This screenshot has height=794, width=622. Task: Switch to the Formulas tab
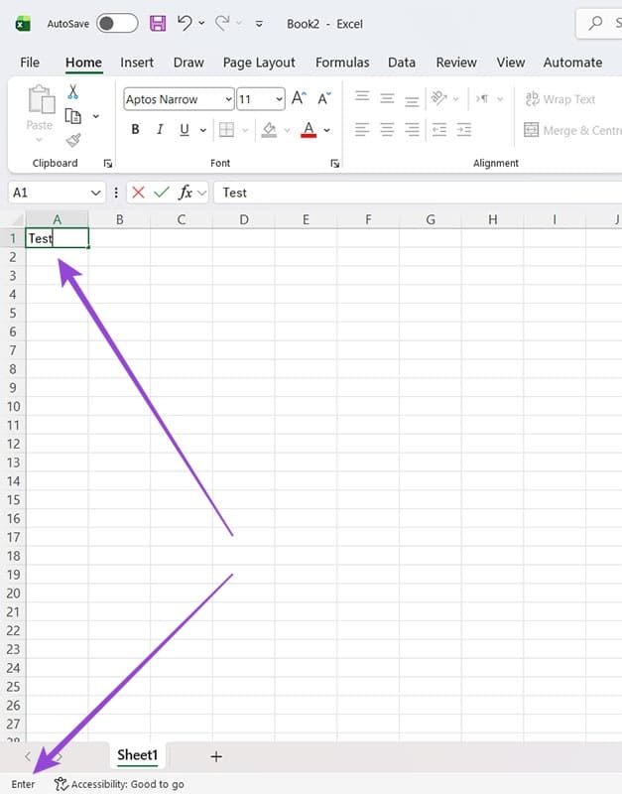coord(342,62)
